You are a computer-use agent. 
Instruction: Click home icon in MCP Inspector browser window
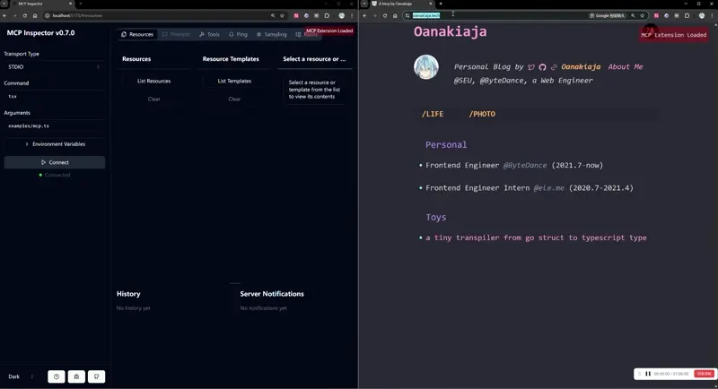pyautogui.click(x=35, y=15)
